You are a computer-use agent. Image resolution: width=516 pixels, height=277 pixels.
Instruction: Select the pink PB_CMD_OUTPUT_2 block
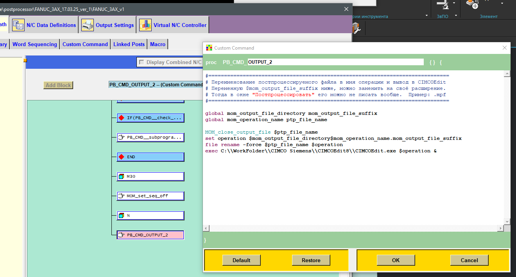click(x=150, y=235)
